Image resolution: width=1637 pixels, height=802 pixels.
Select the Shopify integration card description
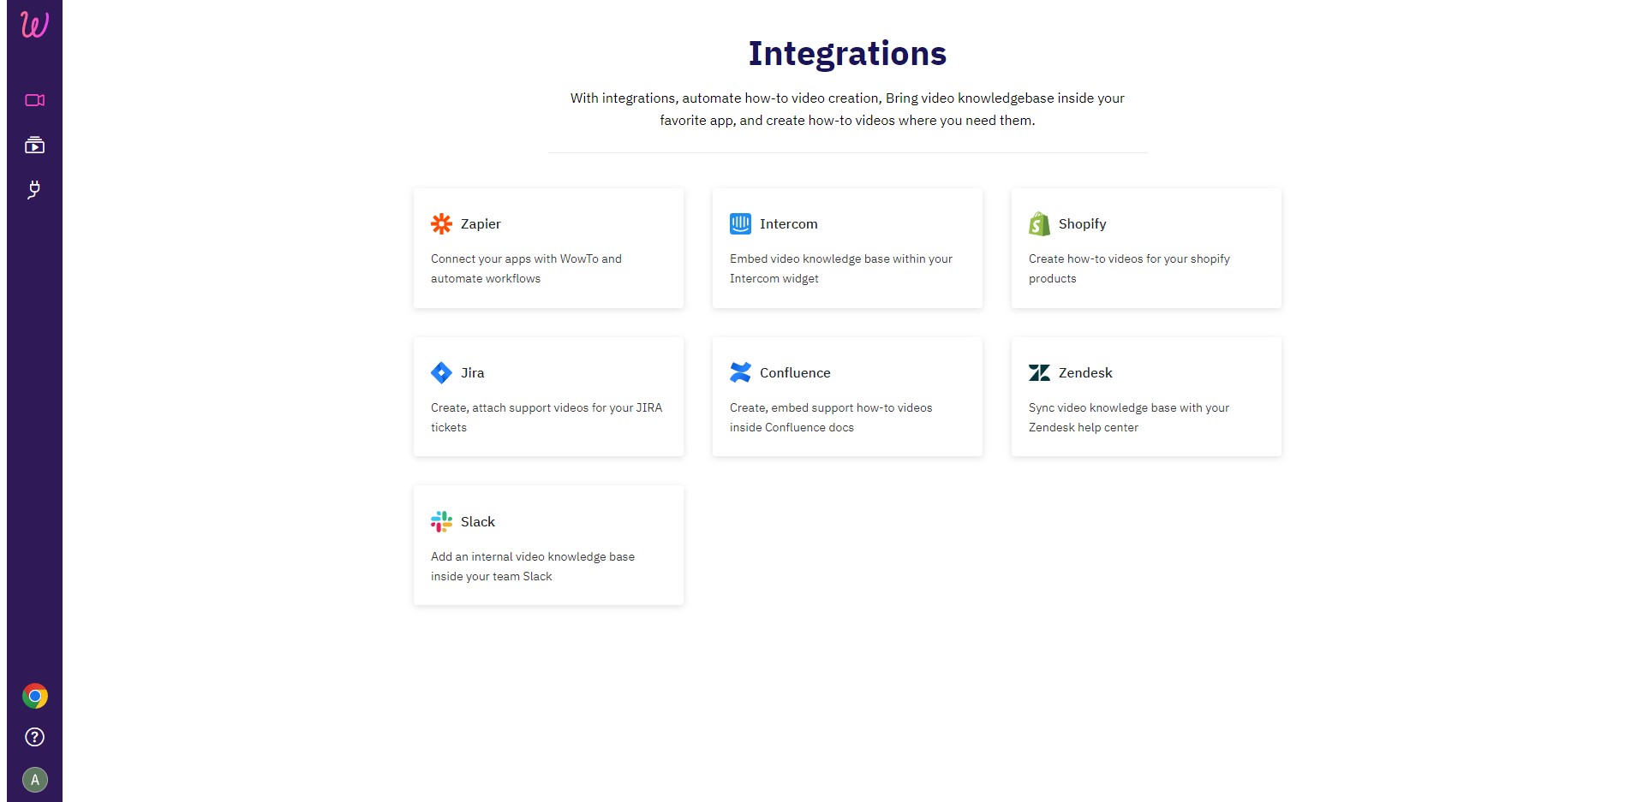[x=1129, y=269]
